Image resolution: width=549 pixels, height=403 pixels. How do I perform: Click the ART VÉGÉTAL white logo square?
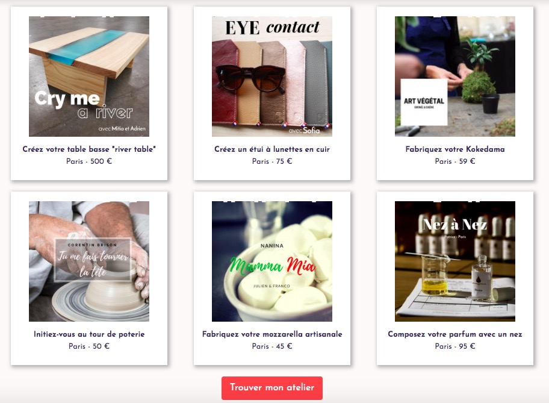424,102
